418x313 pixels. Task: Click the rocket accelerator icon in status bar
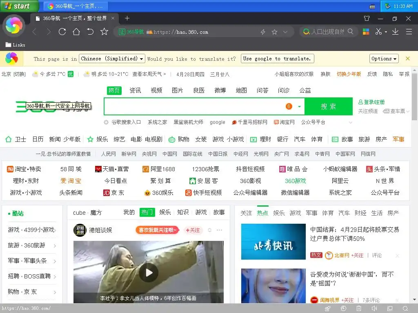[x=327, y=308]
